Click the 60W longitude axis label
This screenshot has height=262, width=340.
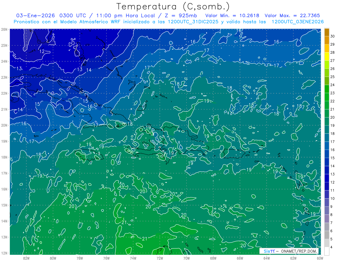pos(320,258)
